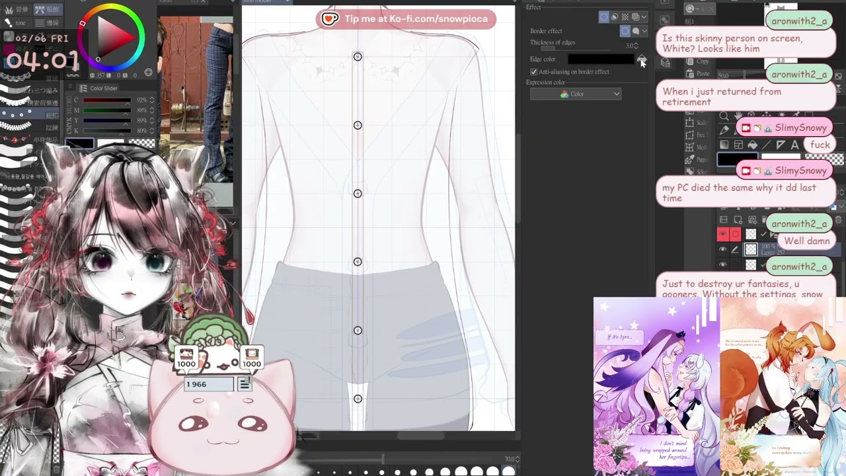This screenshot has height=476, width=846.
Task: Pick the white sub color in tool palette
Action: [x=781, y=157]
